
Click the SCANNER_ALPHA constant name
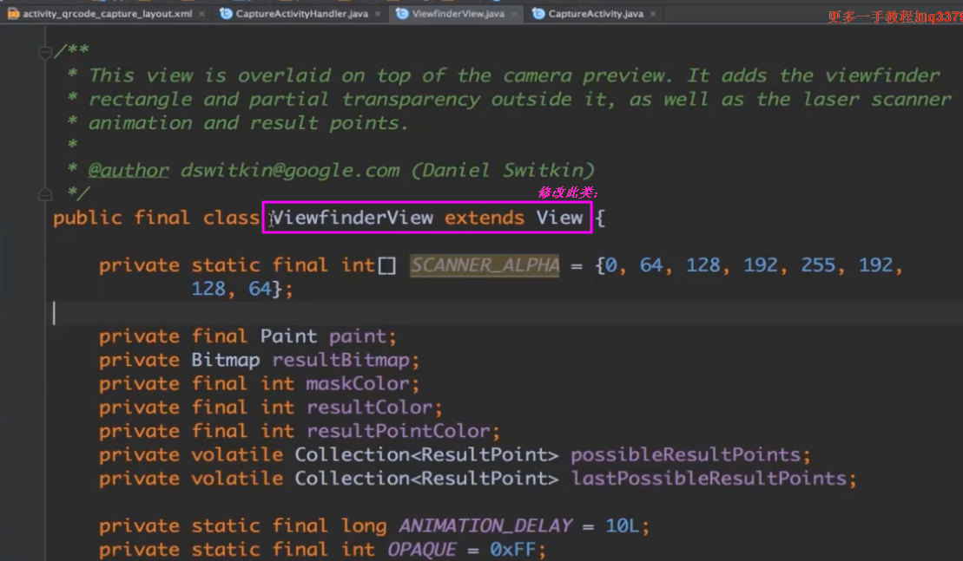485,265
